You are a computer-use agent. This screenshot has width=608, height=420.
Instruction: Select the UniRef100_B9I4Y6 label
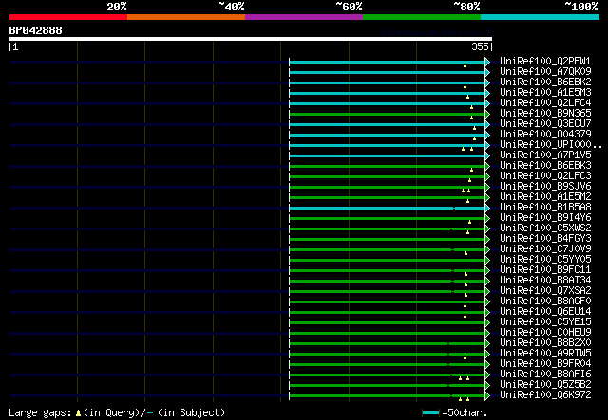tap(545, 218)
